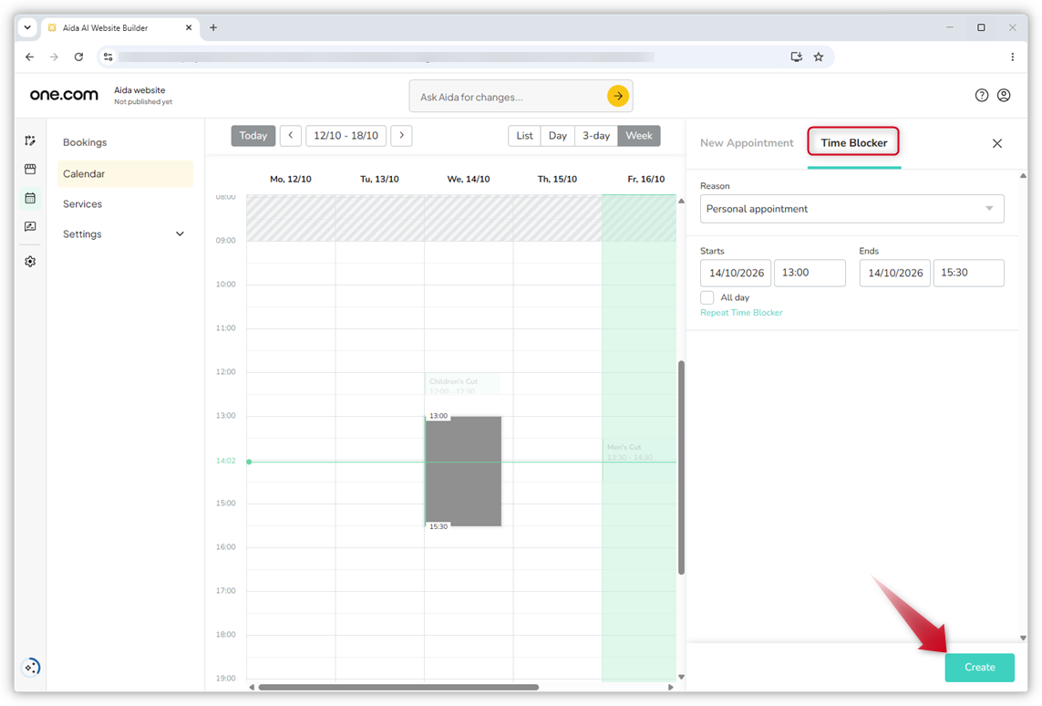
Task: Open the online shop icon in left rail
Action: point(30,169)
